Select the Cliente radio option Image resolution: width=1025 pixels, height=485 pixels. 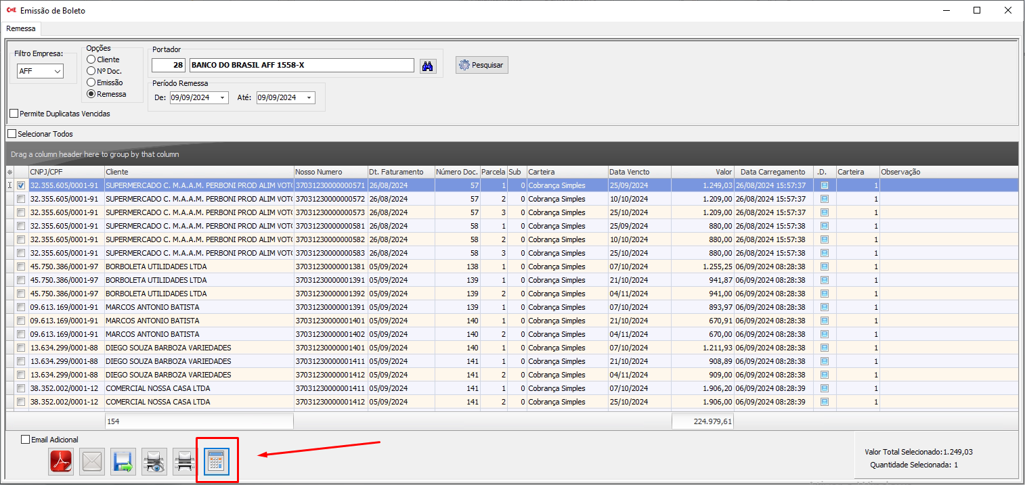91,60
